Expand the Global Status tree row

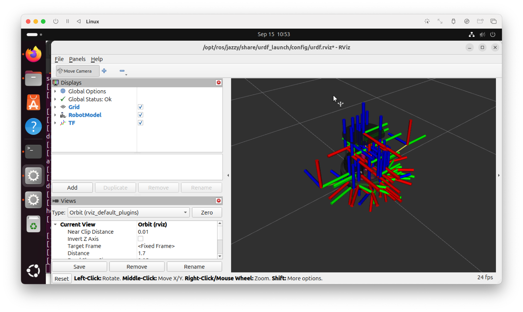55,99
